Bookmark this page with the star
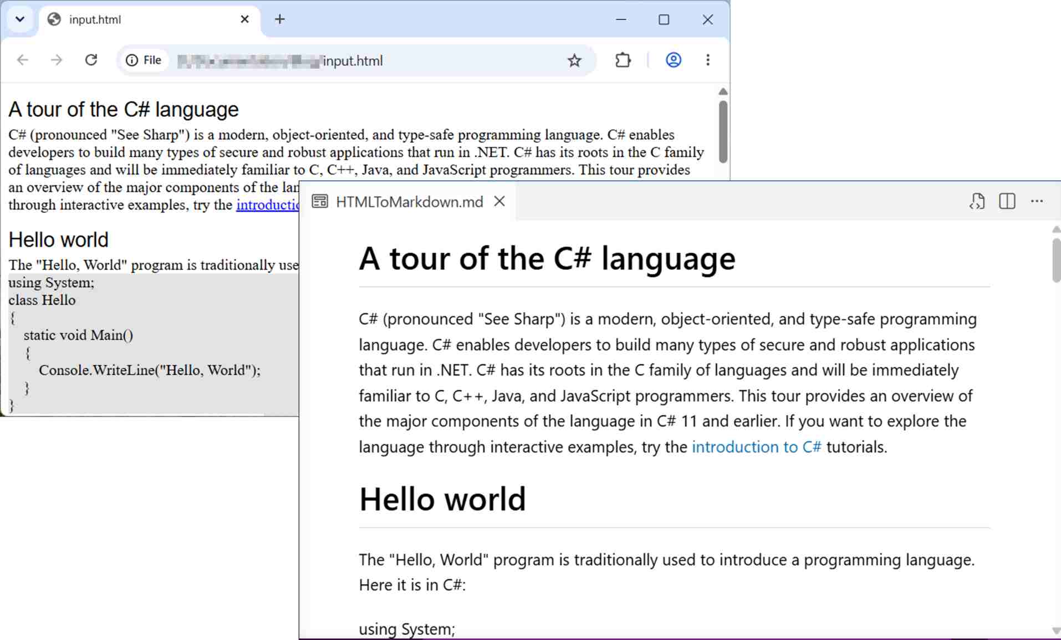 (574, 60)
